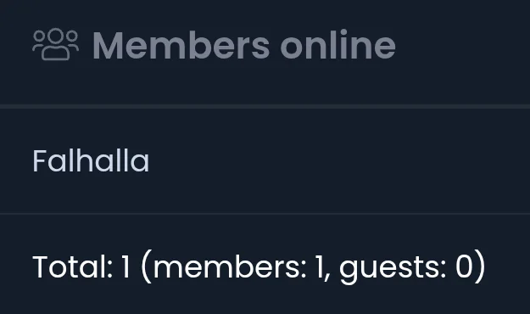The height and width of the screenshot is (314, 530).
Task: Click the Members online title text
Action: pyautogui.click(x=243, y=45)
